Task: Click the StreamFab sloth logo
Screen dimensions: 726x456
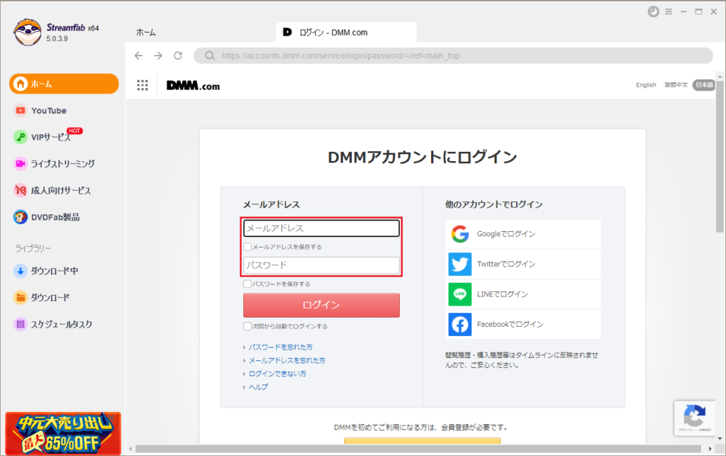Action: pyautogui.click(x=28, y=32)
